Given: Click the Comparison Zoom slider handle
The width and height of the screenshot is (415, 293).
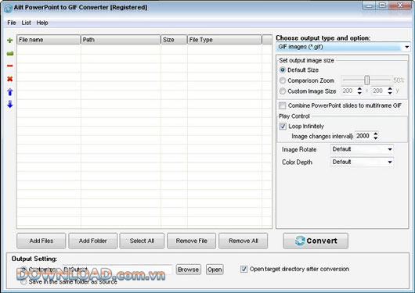Looking at the screenshot, I should click(366, 80).
